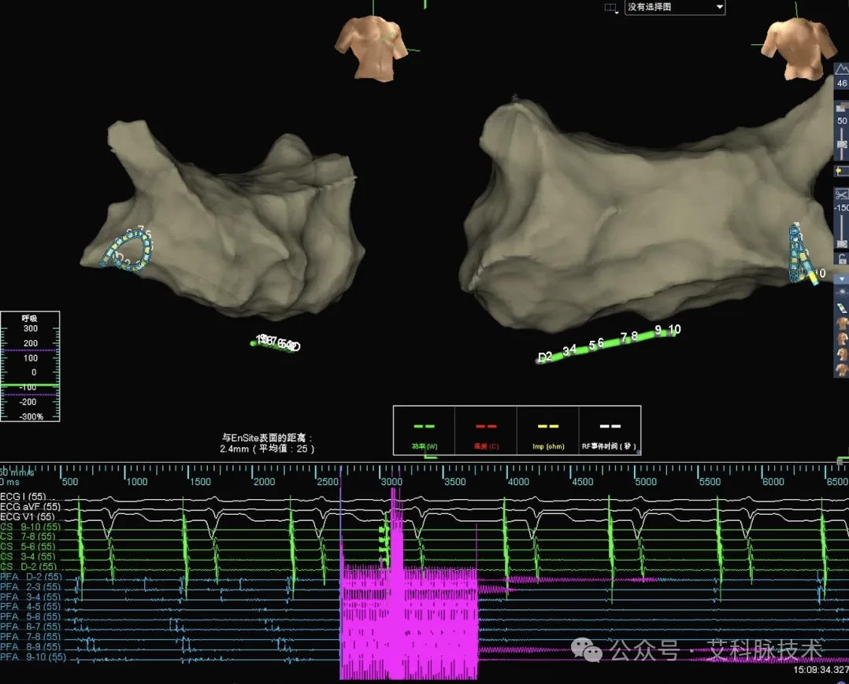Viewport: 849px width, 684px height.
Task: Click the RF事件时间 (秒) indicator panel
Action: 610,431
